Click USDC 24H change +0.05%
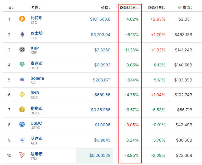Viewport: 202px width, 165px height. click(x=131, y=125)
